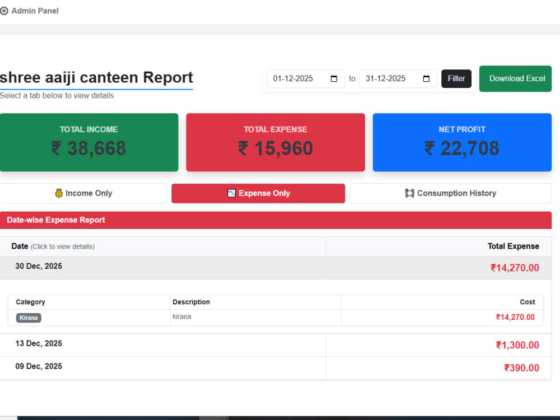Click the Kirana row cost ₹14,270.00
Image resolution: width=560 pixels, height=420 pixels.
click(515, 317)
